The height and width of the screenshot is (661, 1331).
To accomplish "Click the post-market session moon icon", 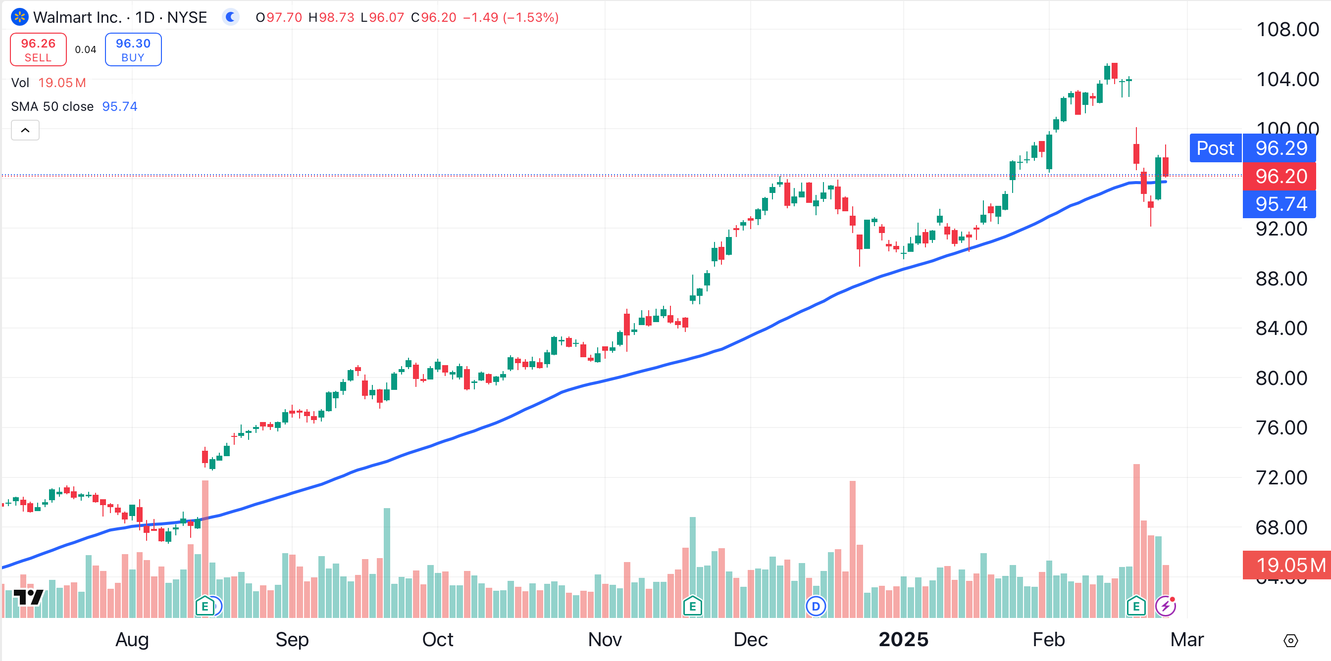I will pos(230,17).
